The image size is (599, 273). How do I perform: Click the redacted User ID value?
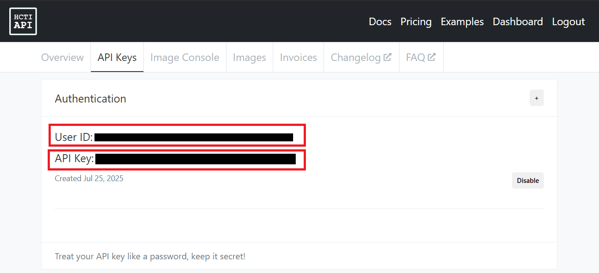tap(194, 137)
